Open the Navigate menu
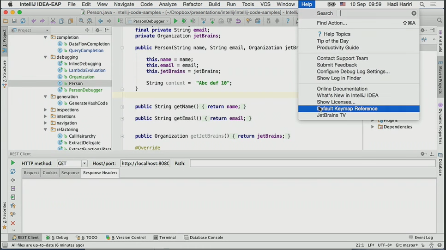The height and width of the screenshot is (250, 446). pyautogui.click(x=124, y=4)
